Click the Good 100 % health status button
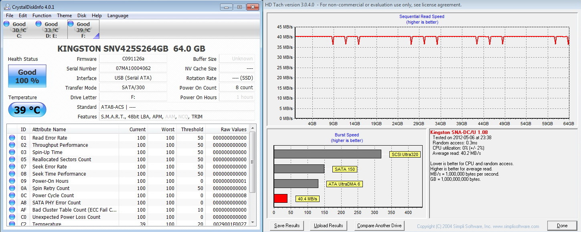Viewport: 581px width, 232px height. point(27,76)
